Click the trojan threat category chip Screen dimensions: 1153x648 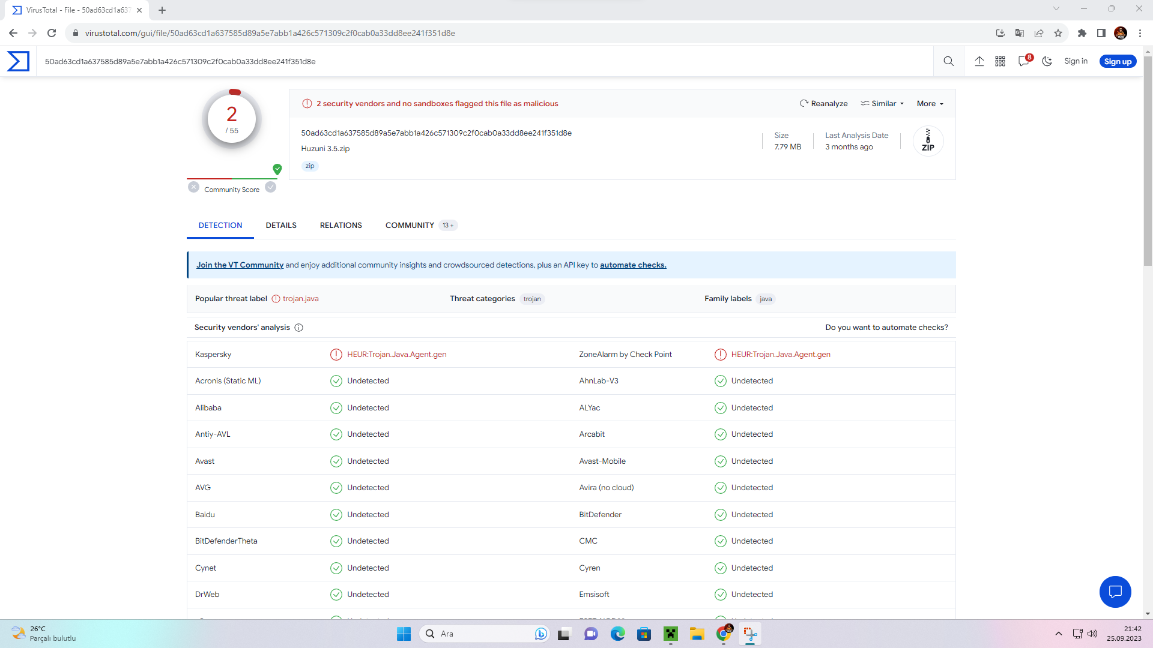[x=532, y=299]
